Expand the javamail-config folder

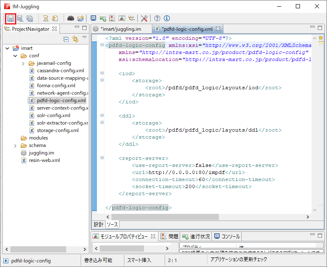(23, 63)
